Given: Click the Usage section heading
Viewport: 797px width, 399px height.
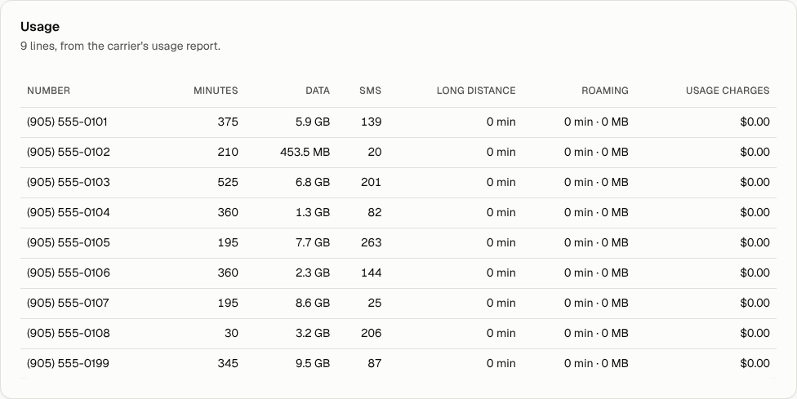Looking at the screenshot, I should [40, 26].
